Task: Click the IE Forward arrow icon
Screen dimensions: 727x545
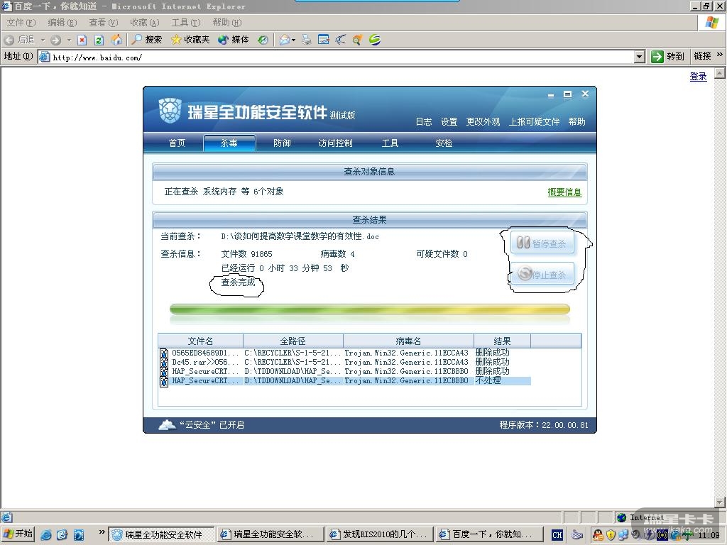Action: point(56,40)
